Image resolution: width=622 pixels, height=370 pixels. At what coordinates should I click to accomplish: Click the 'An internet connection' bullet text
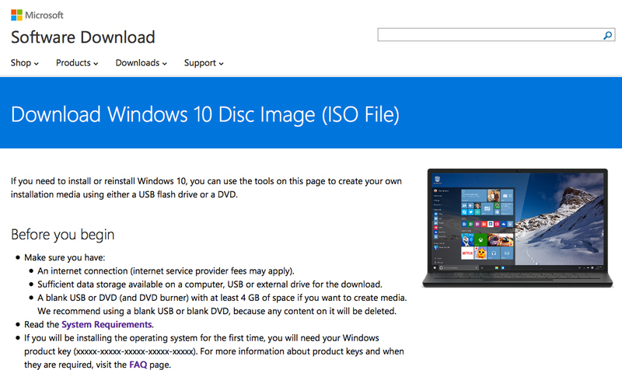(166, 271)
